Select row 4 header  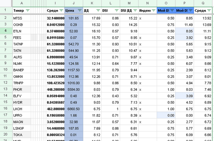coord(6,31)
